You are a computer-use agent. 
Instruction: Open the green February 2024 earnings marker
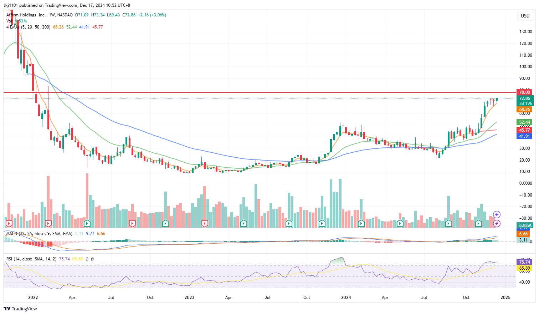click(x=361, y=224)
